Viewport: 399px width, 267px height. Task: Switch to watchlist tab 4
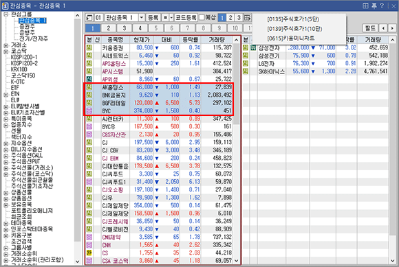coord(140,28)
